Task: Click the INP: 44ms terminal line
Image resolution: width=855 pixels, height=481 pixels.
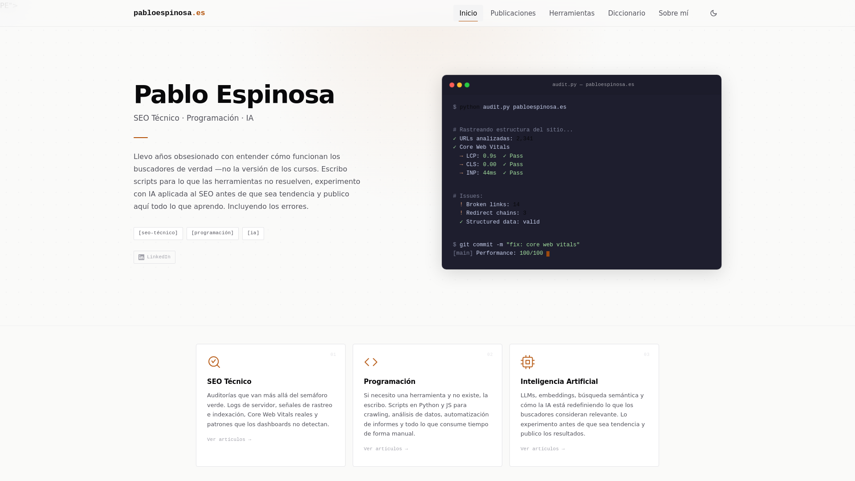Action: pyautogui.click(x=491, y=173)
